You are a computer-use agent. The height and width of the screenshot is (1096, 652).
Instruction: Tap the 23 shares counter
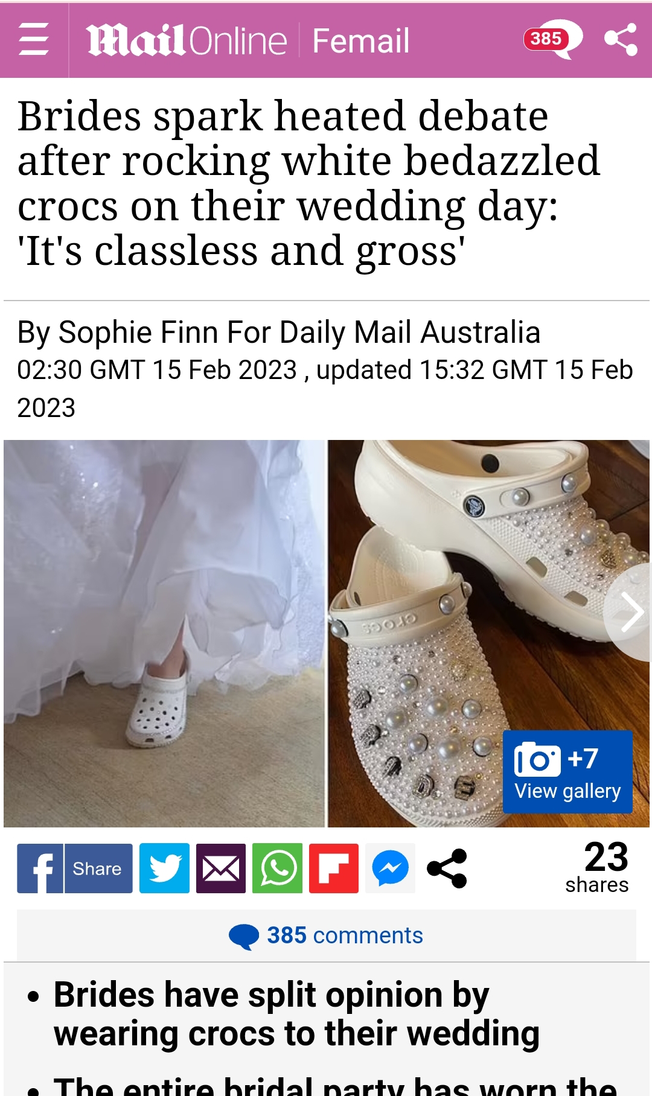(x=597, y=867)
